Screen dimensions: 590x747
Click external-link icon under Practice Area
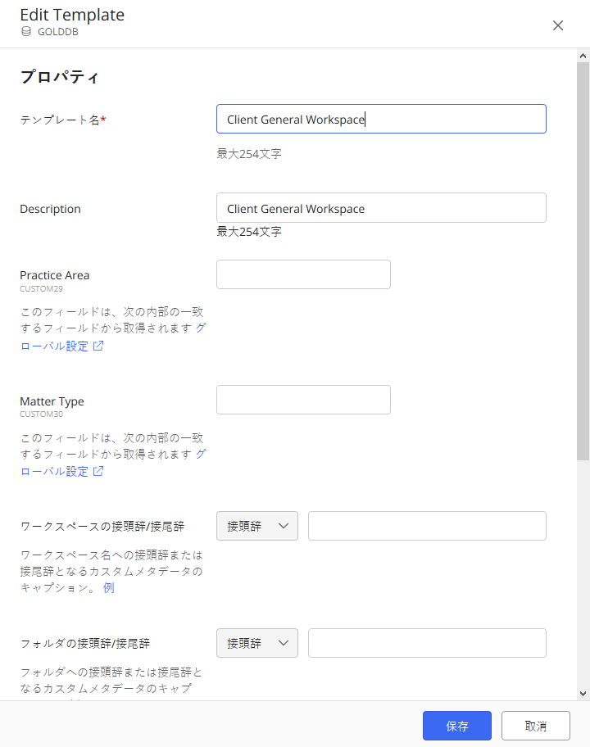point(98,346)
